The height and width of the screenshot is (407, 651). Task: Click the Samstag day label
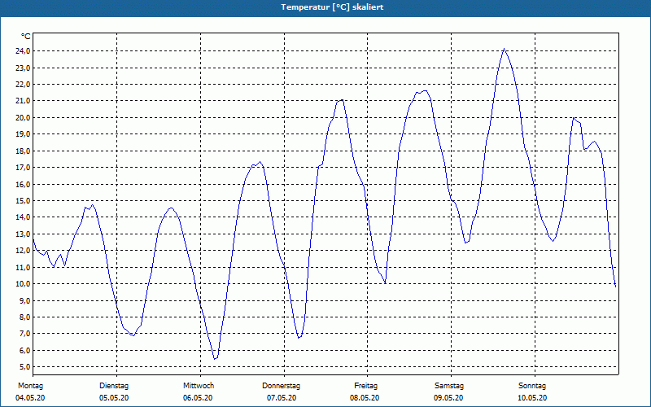[449, 386]
